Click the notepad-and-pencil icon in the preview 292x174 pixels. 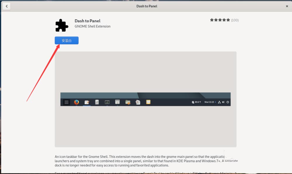[x=87, y=102]
